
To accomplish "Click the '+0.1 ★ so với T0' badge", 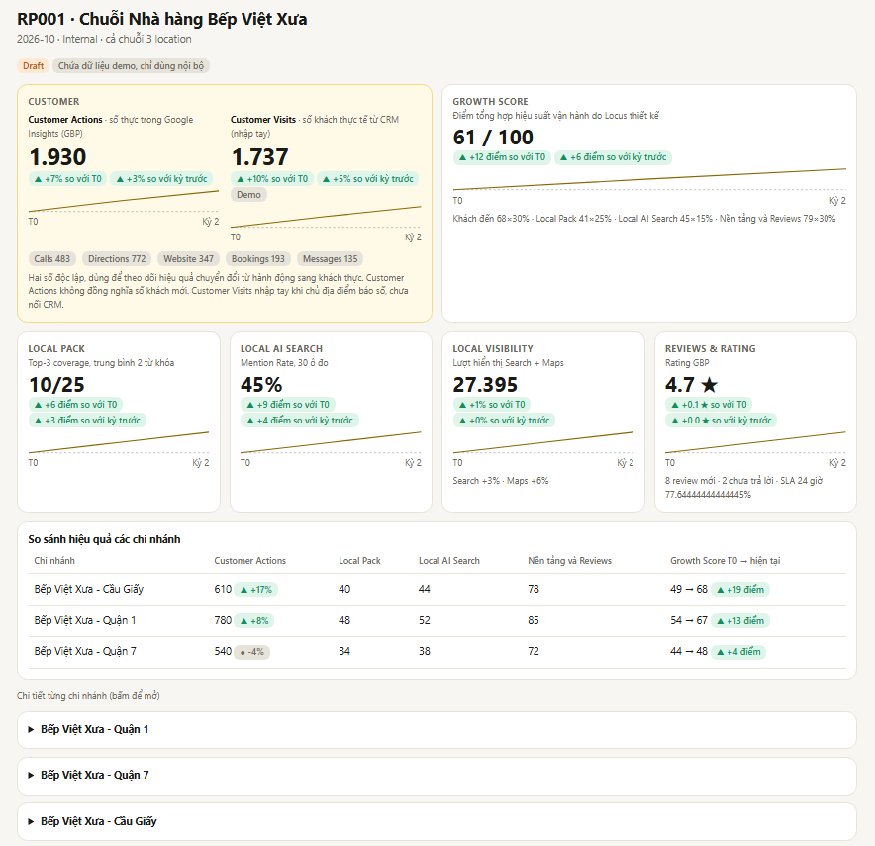I will pyautogui.click(x=709, y=405).
